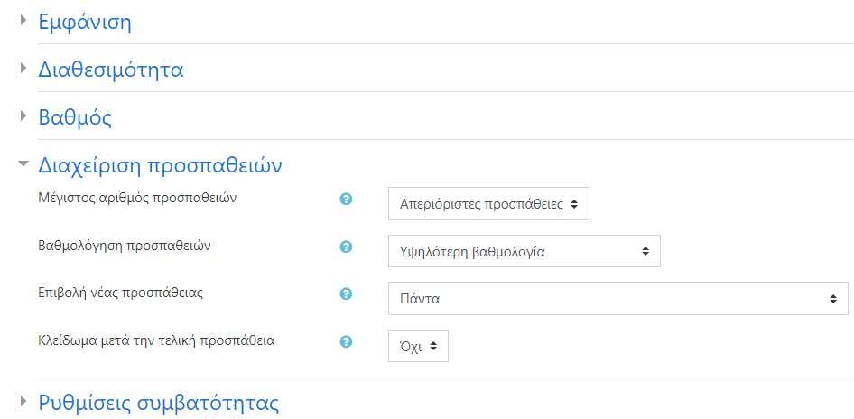Viewport: 854px width, 419px height.
Task: Click the Μέγιστος αριθμός προσπαθειών label
Action: 137,198
